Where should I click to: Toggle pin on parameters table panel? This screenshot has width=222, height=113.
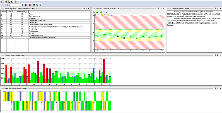[84, 9]
